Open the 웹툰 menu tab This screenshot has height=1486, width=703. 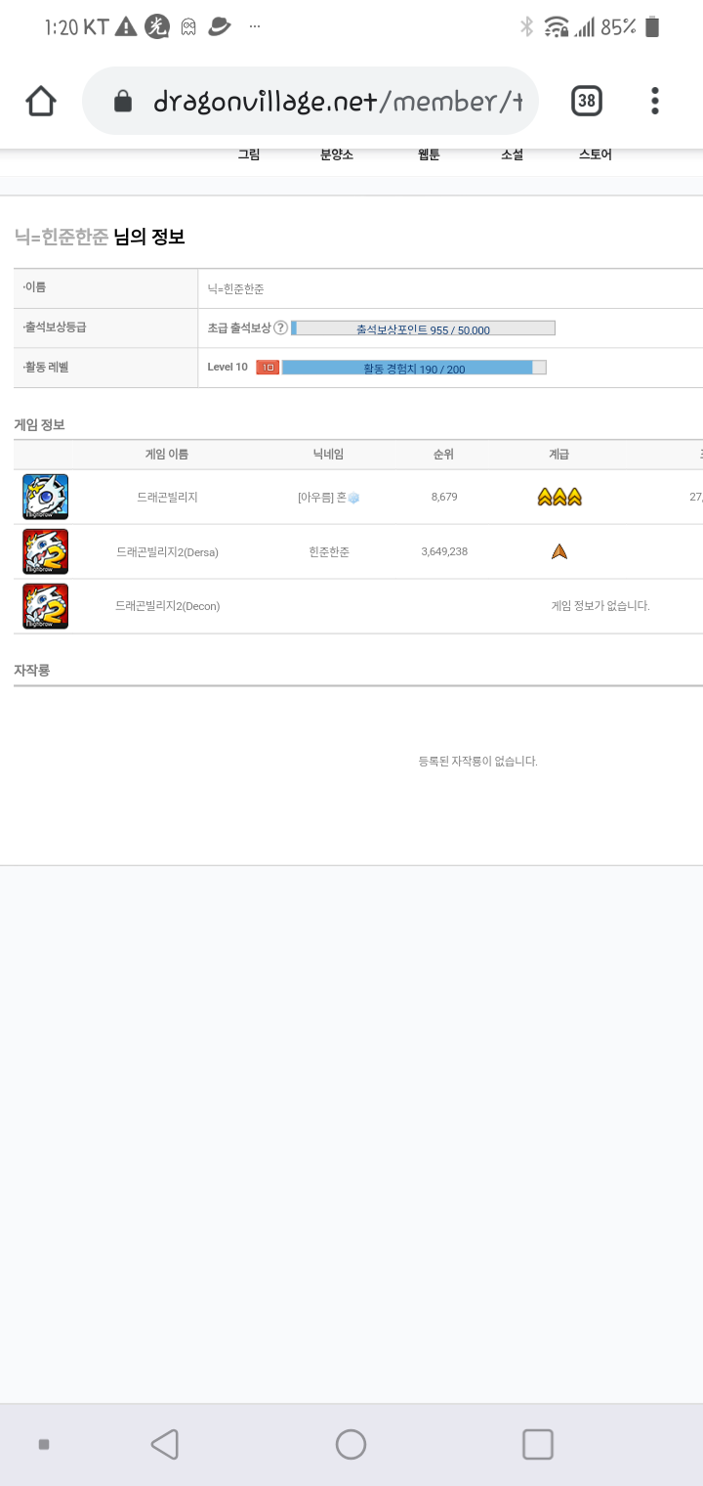pos(429,154)
